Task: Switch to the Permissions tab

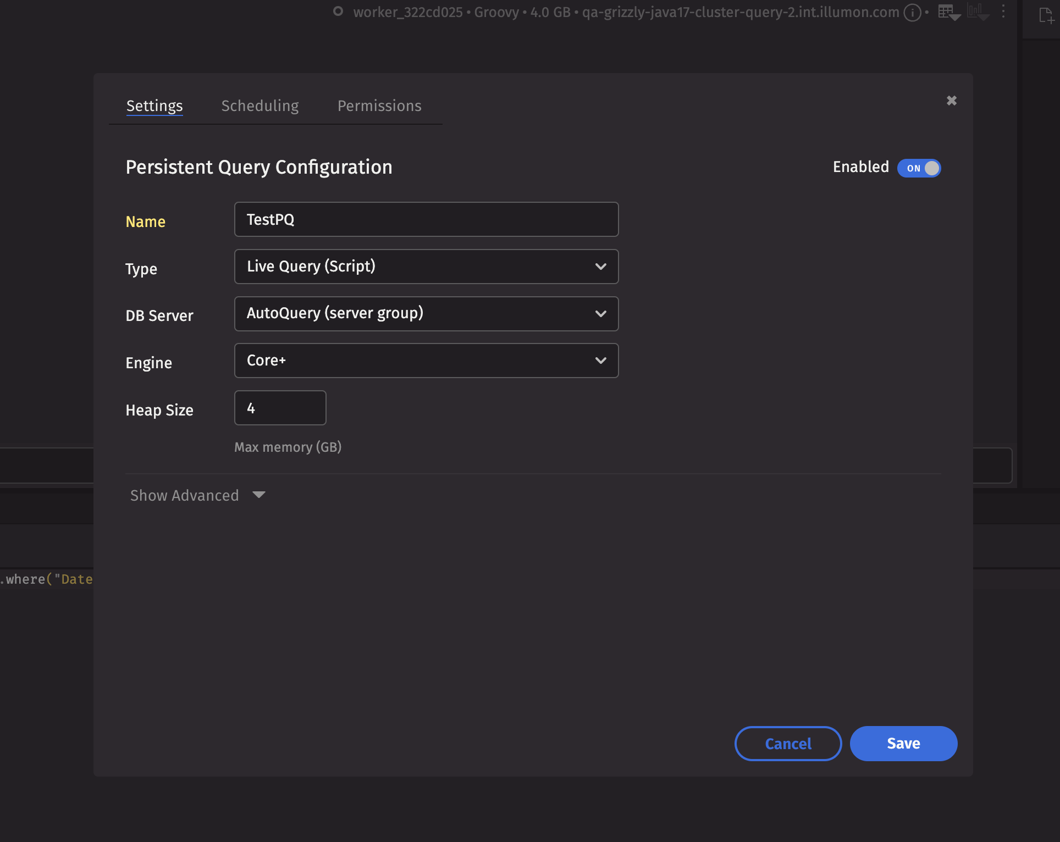Action: [379, 106]
